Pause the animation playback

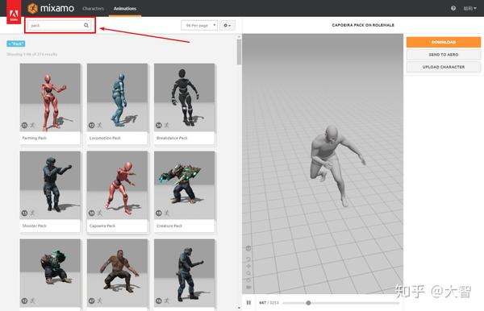(x=248, y=303)
